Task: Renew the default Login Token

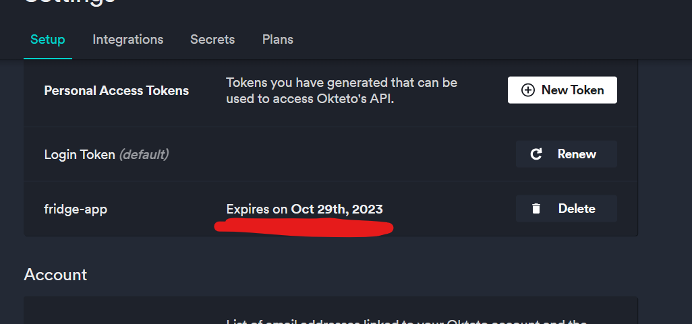Action: pos(566,154)
